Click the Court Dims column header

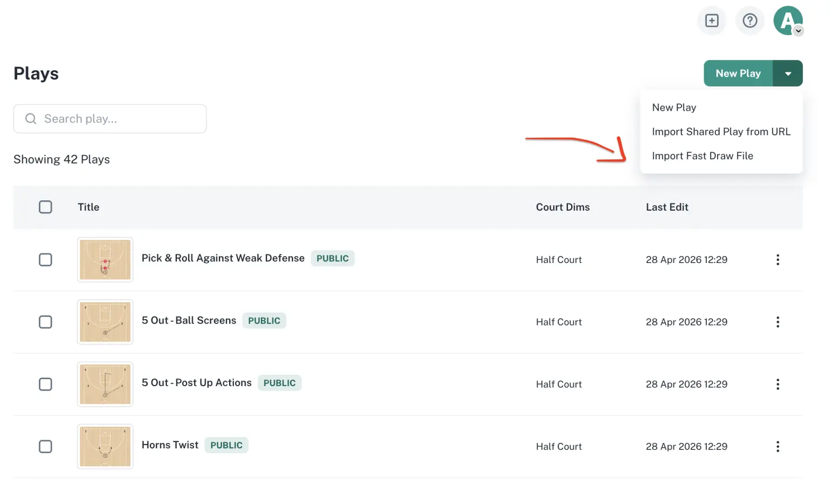click(563, 207)
